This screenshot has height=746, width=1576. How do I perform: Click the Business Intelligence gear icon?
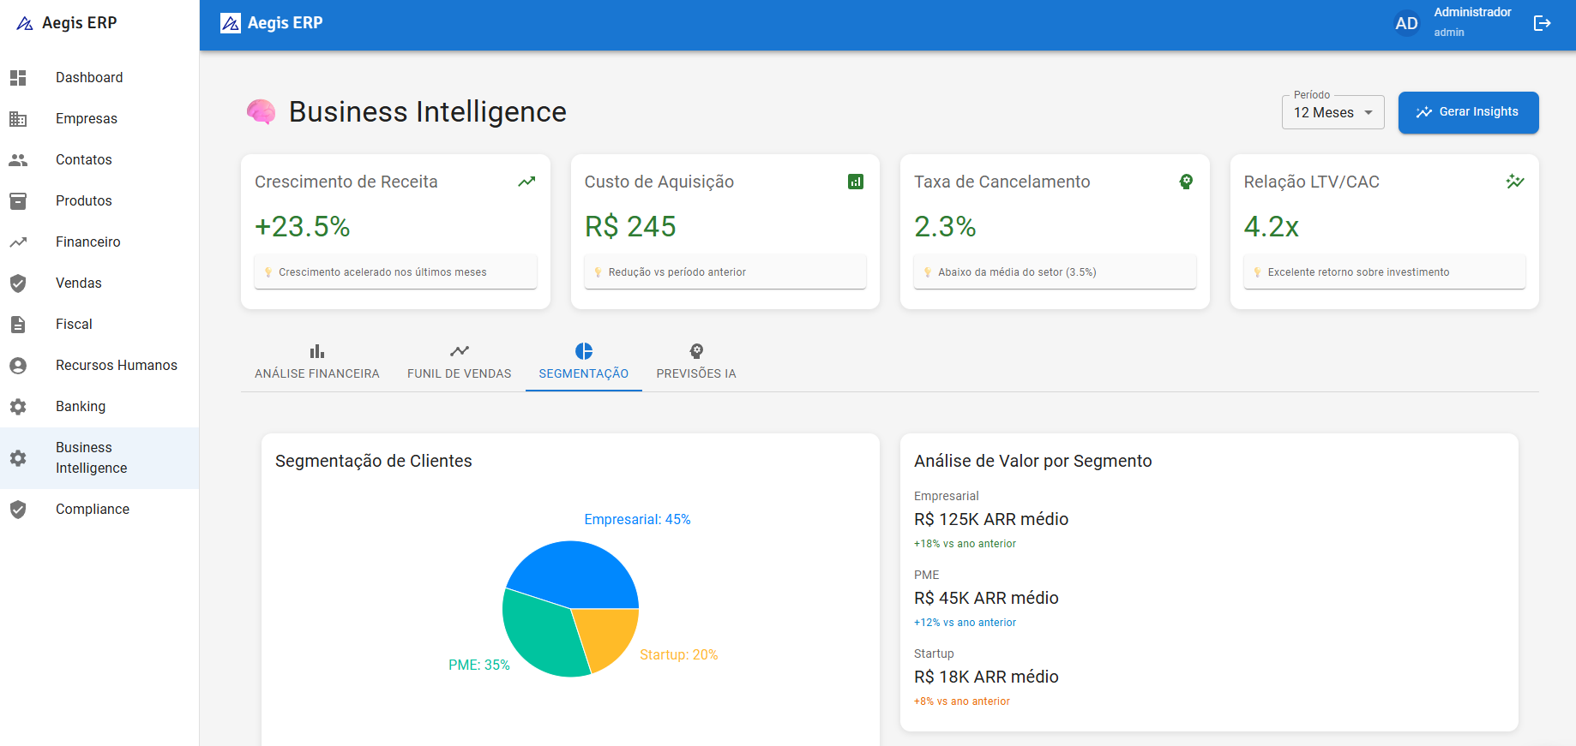click(18, 458)
